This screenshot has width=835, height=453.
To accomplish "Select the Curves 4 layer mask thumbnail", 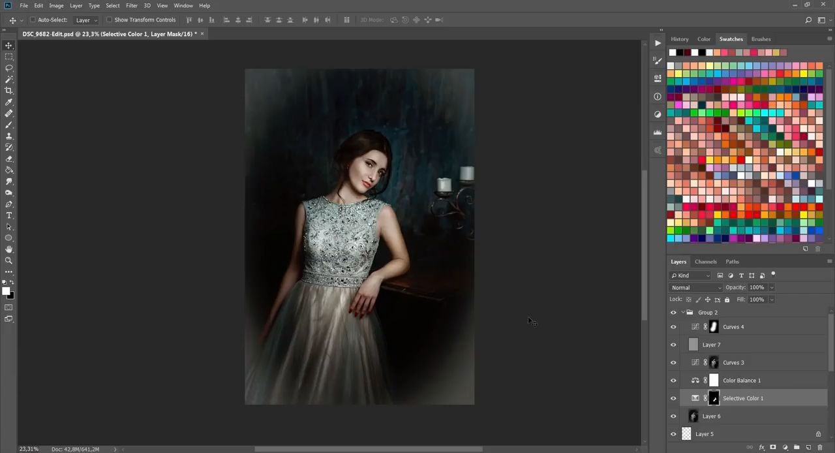I will (x=714, y=327).
